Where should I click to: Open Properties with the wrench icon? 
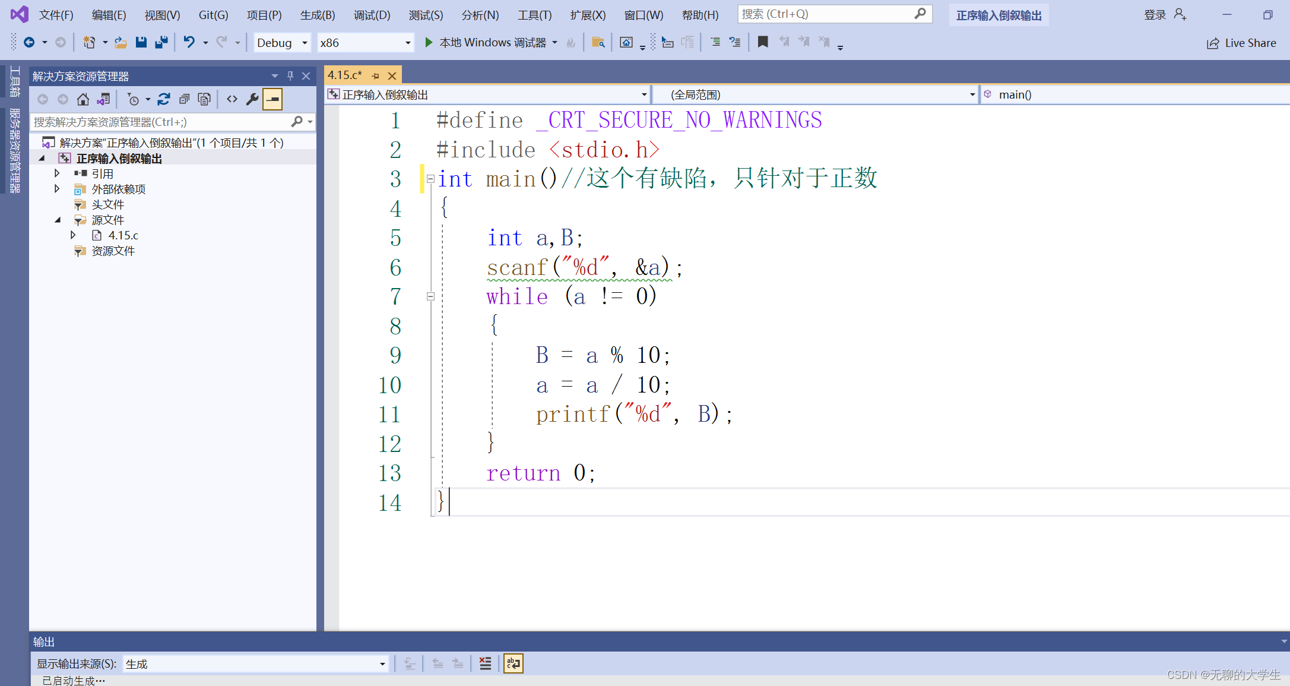[252, 99]
